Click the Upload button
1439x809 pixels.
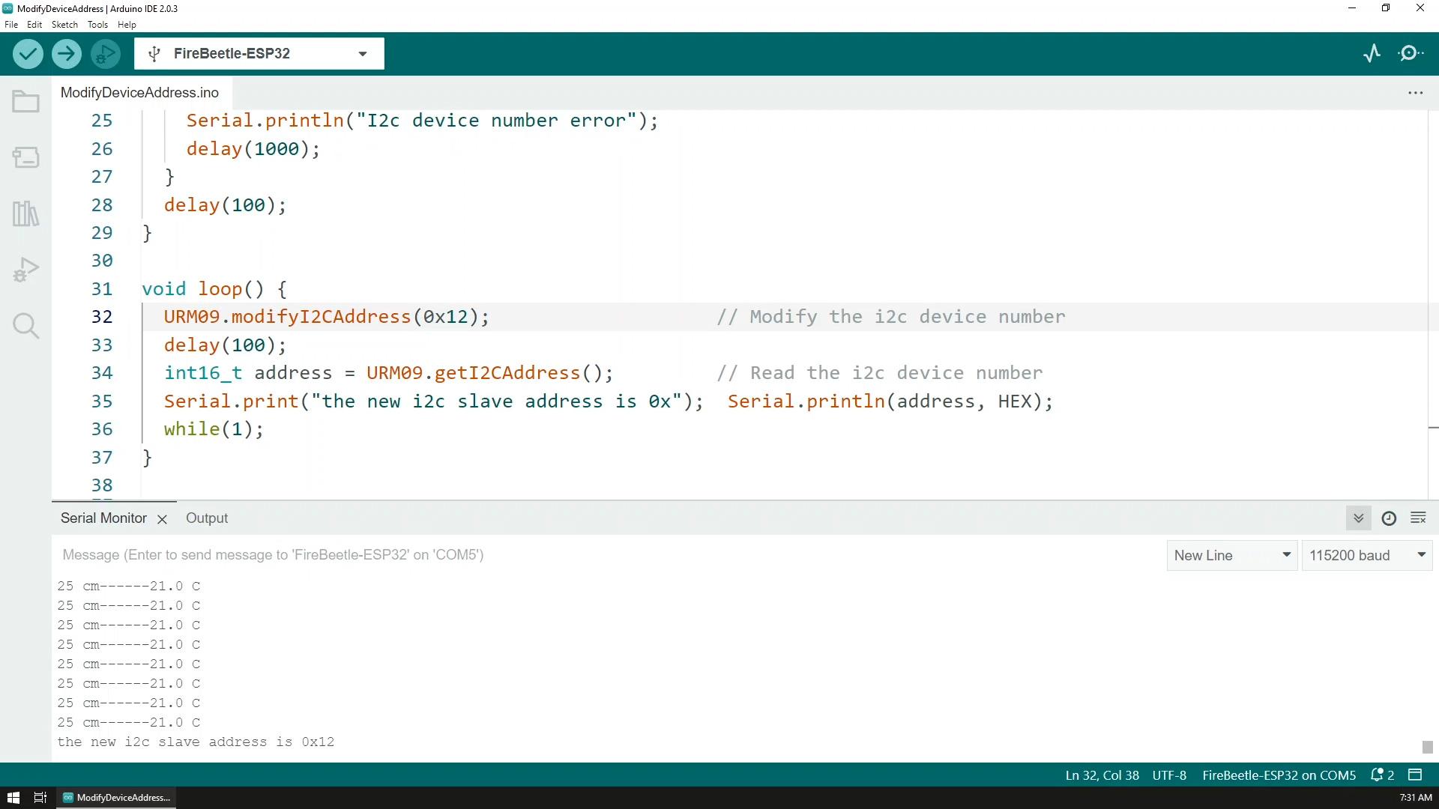pos(66,53)
